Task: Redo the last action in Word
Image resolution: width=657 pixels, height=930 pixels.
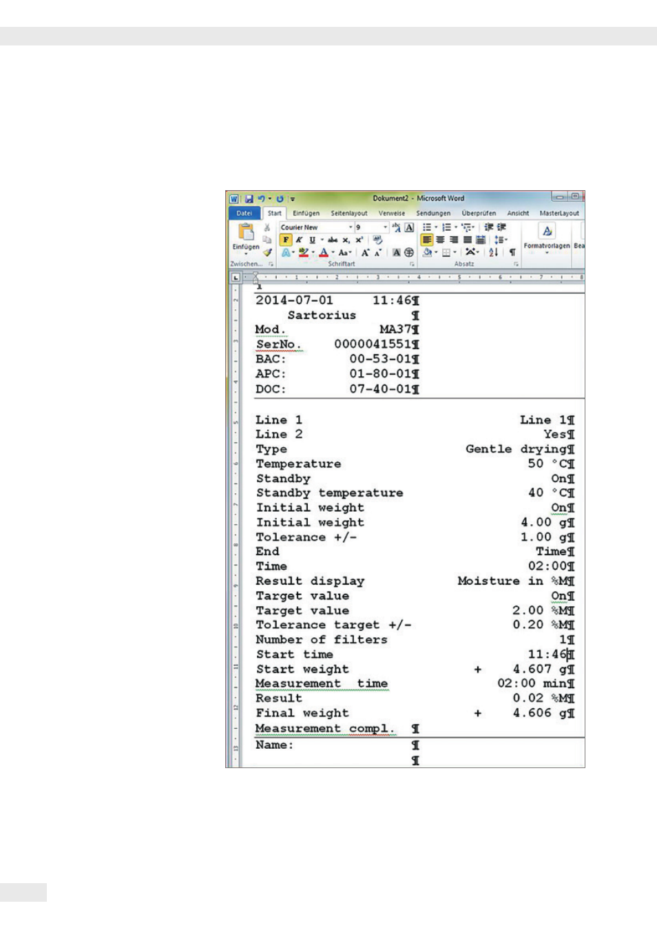Action: point(280,198)
